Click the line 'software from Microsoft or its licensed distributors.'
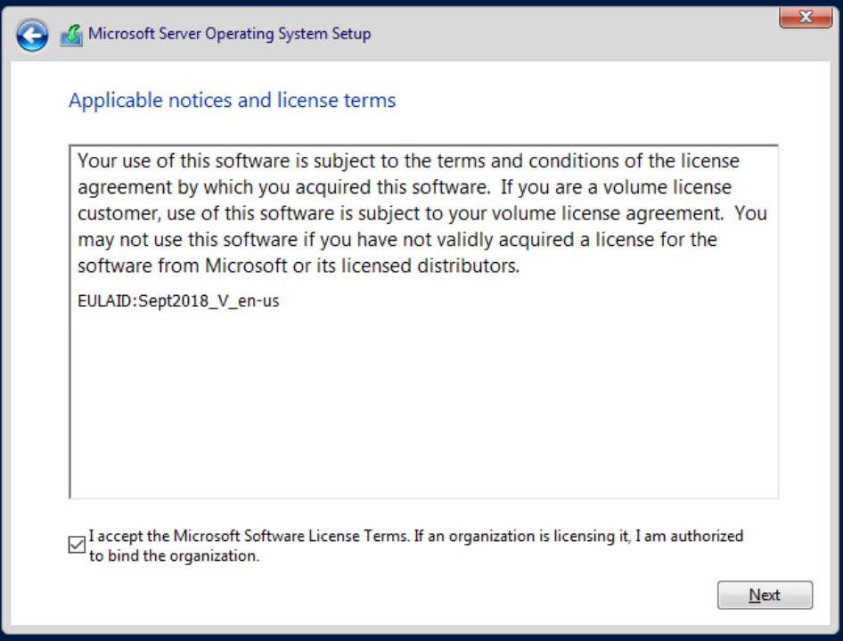The height and width of the screenshot is (641, 843). click(x=298, y=266)
